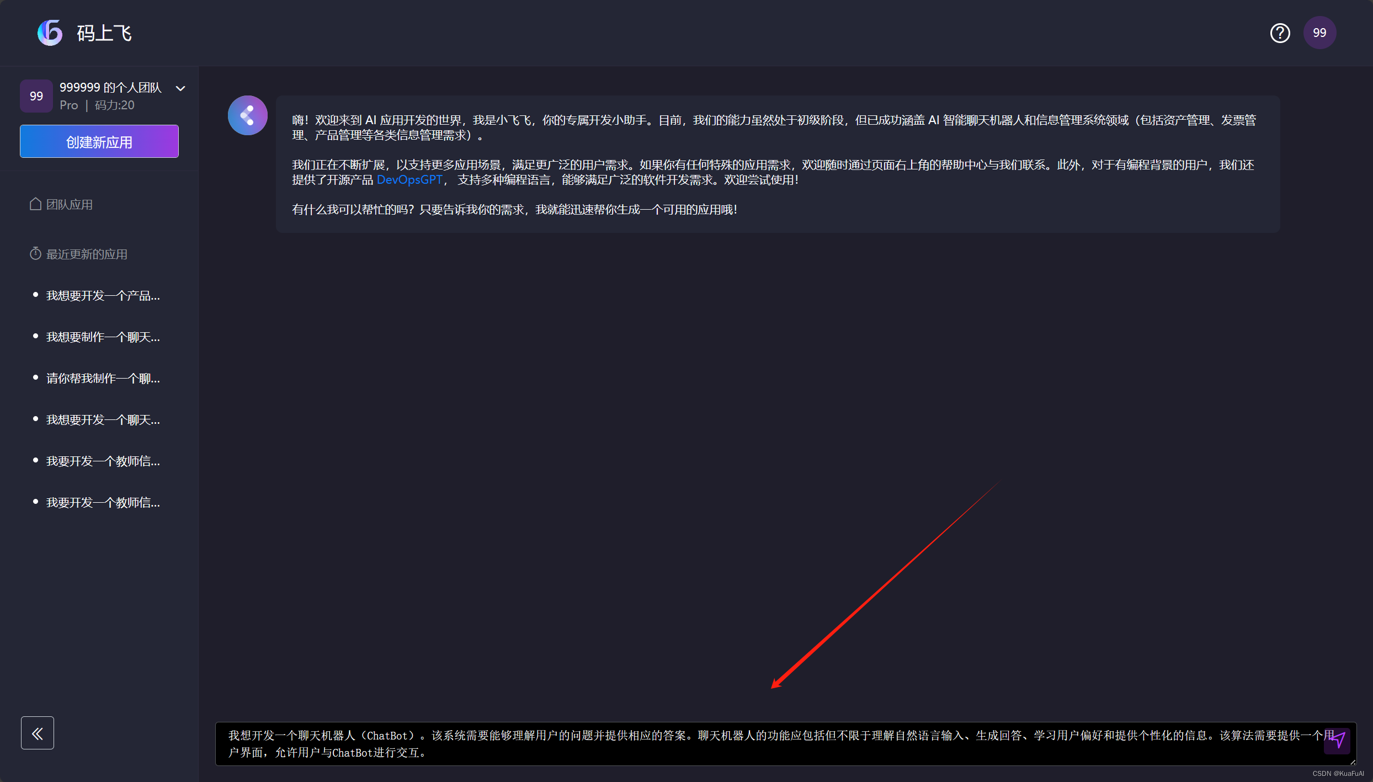
Task: Click the clock icon beside 最近更新的应用
Action: [35, 254]
